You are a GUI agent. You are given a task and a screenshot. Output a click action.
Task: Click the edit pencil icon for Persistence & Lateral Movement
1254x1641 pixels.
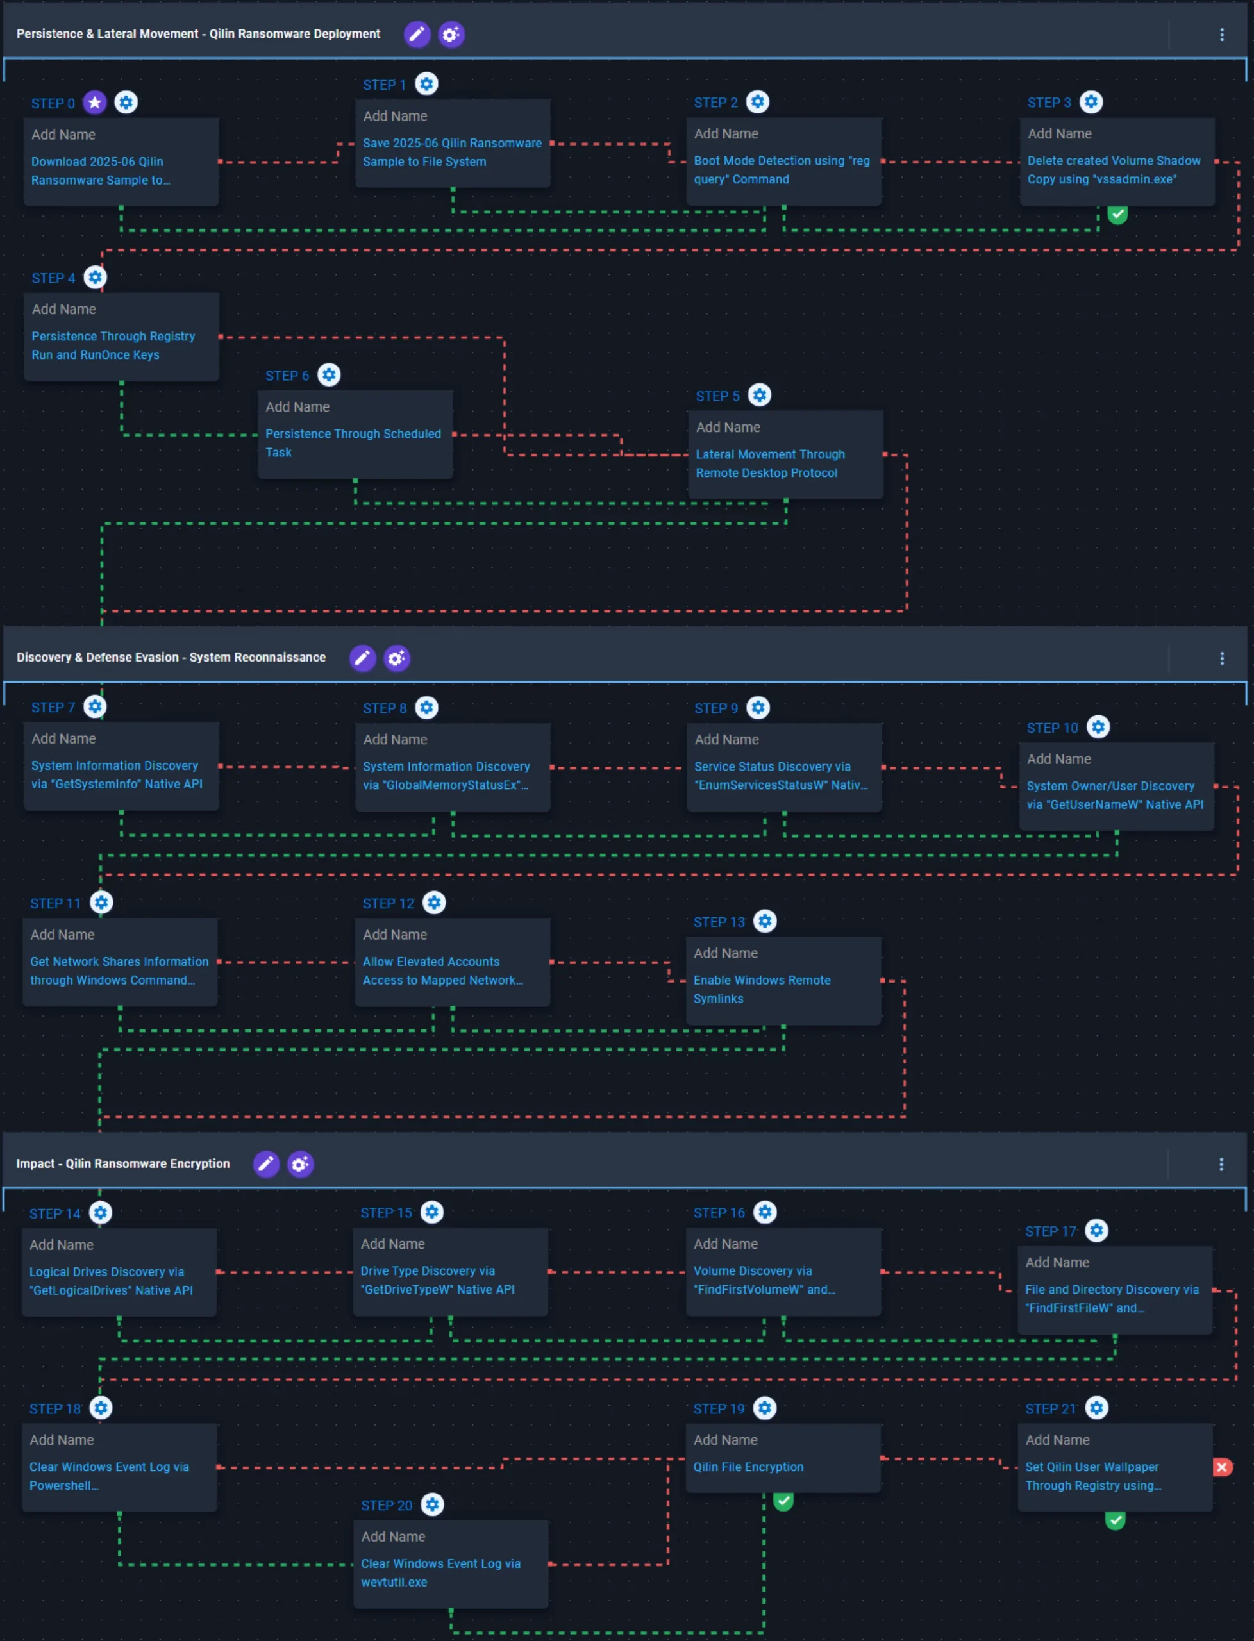pos(417,35)
